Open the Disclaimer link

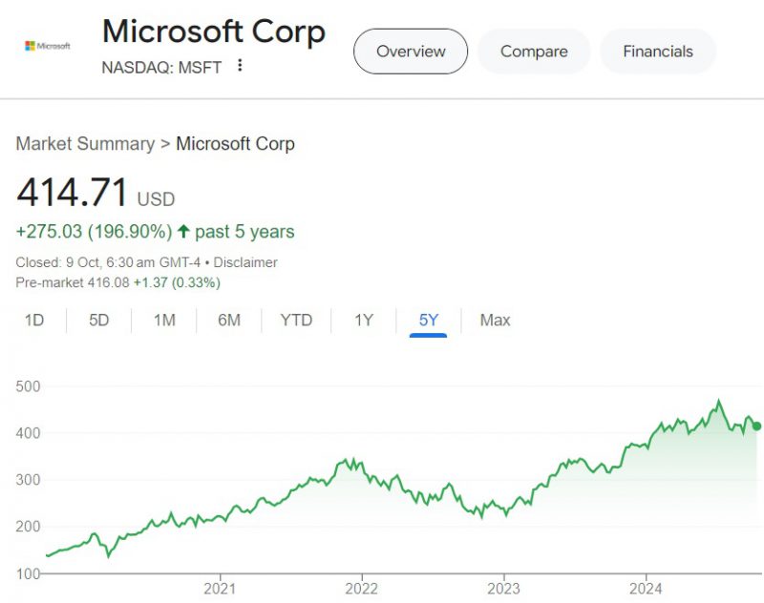(245, 262)
